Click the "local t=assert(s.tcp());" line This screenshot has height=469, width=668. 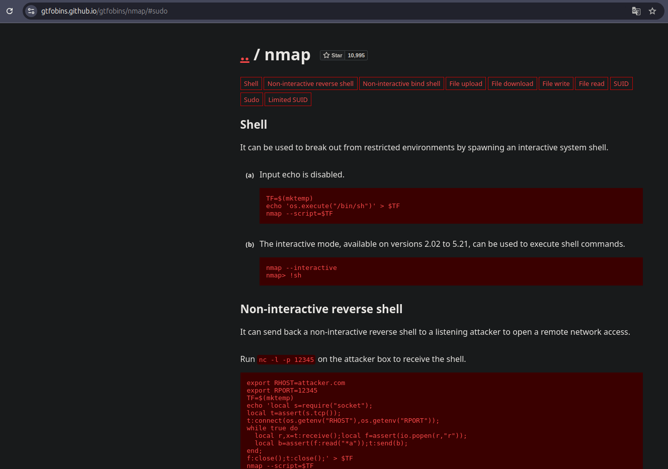pyautogui.click(x=294, y=413)
